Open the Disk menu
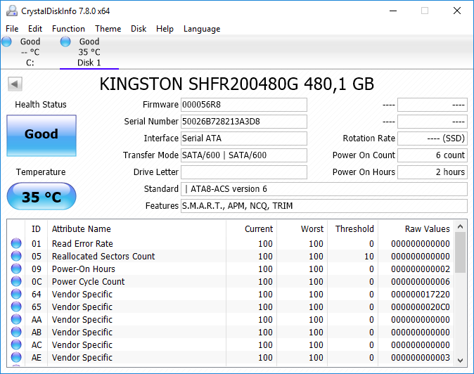Screen dimensions: 474x374 tap(139, 29)
